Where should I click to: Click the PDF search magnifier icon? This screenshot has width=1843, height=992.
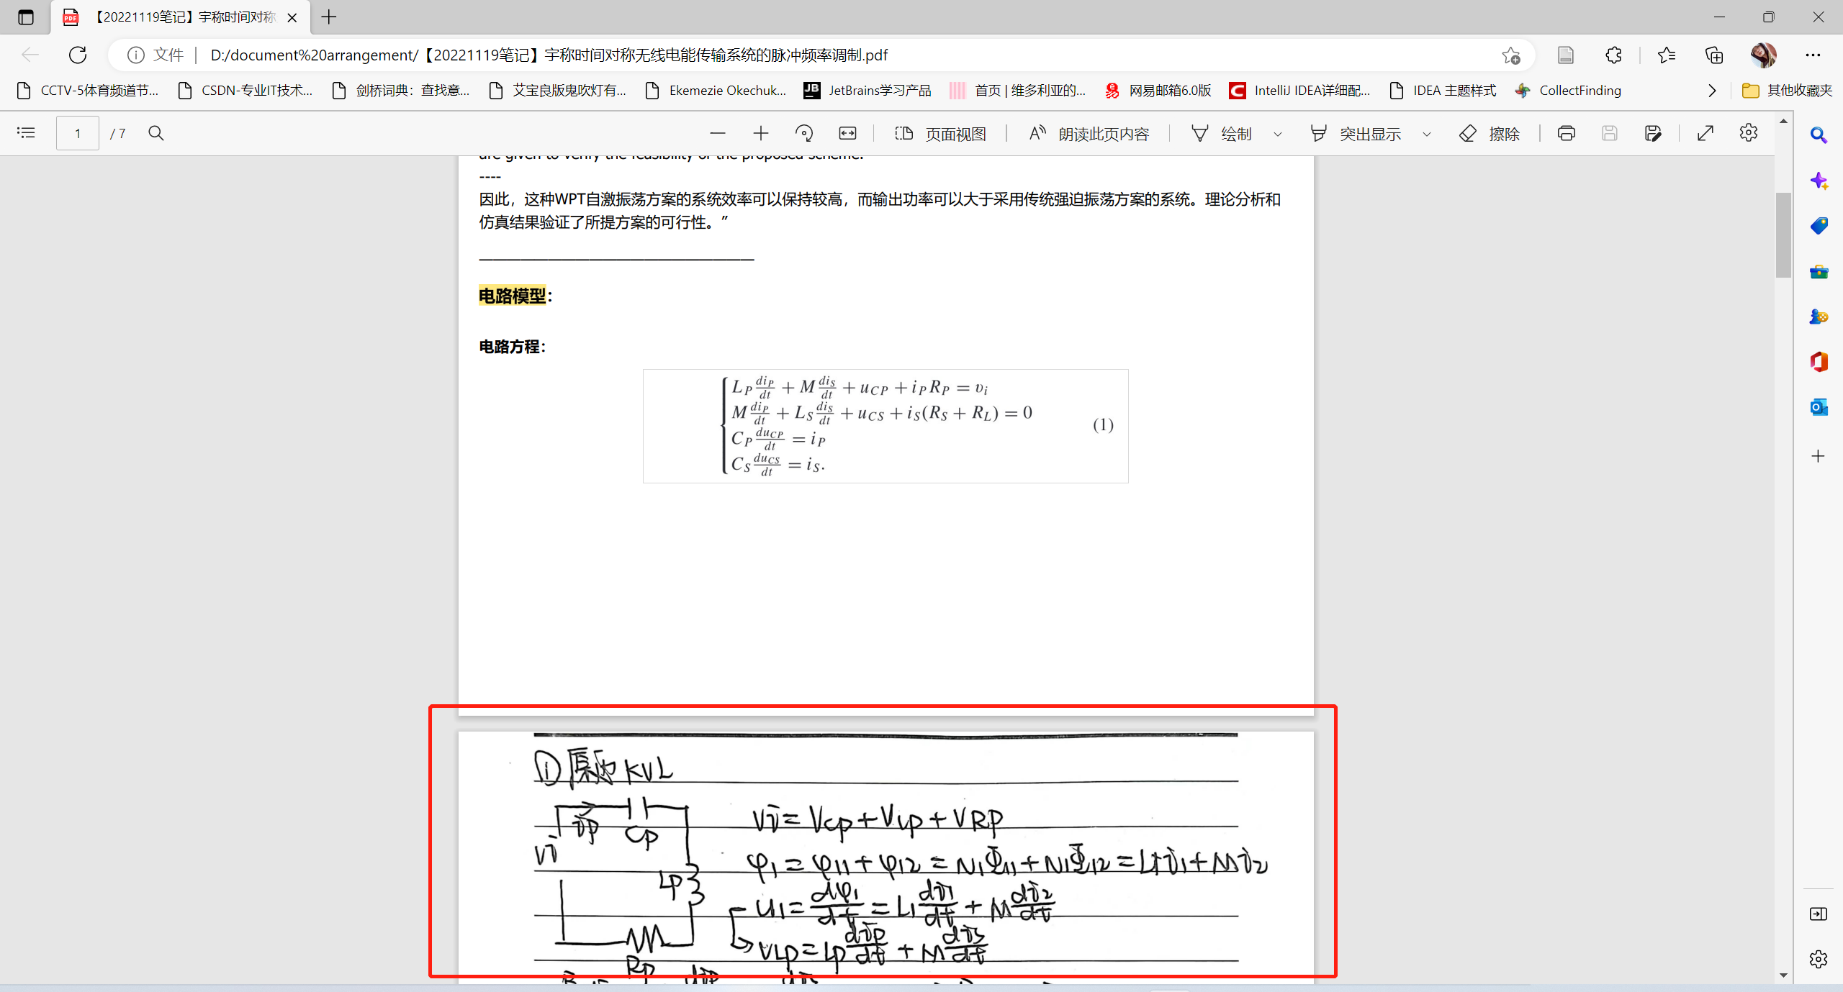coord(156,133)
